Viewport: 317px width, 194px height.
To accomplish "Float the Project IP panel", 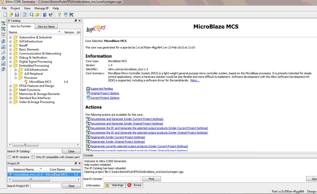I will coord(76,163).
